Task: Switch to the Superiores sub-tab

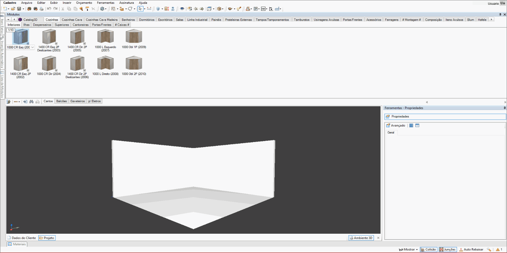Action: click(x=61, y=25)
